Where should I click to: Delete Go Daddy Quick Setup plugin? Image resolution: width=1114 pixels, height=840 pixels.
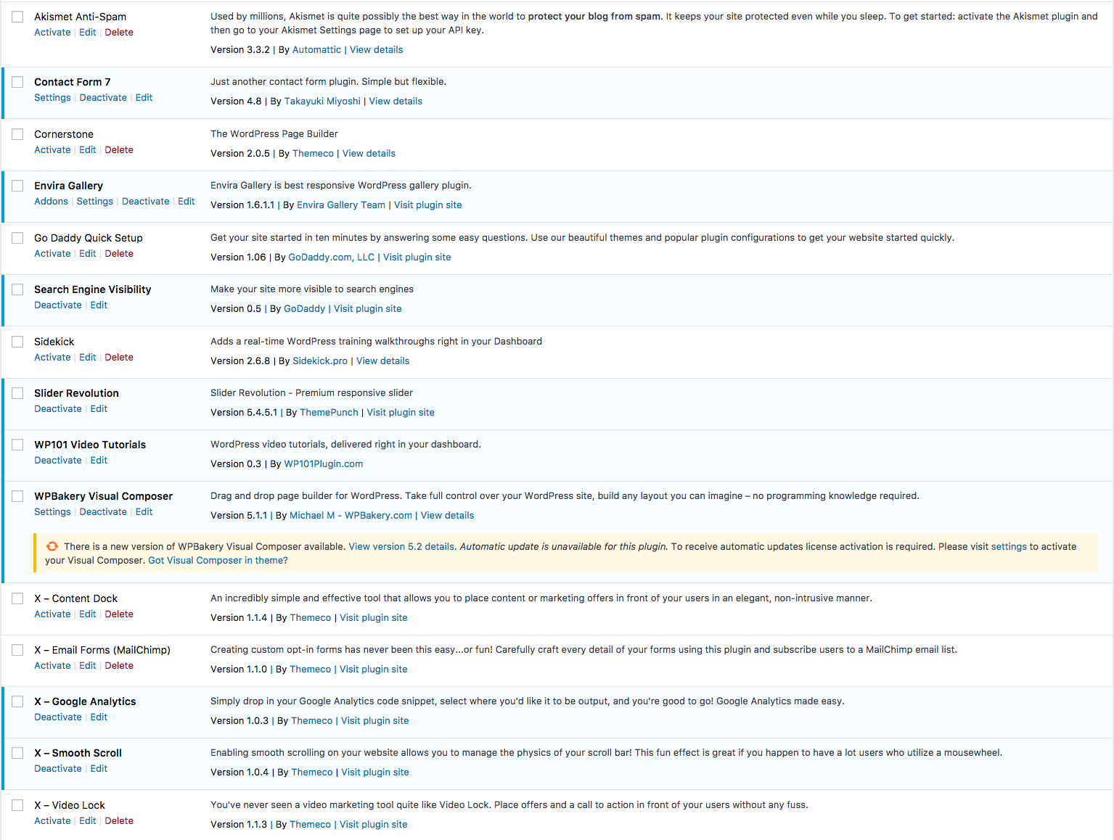[x=119, y=253]
